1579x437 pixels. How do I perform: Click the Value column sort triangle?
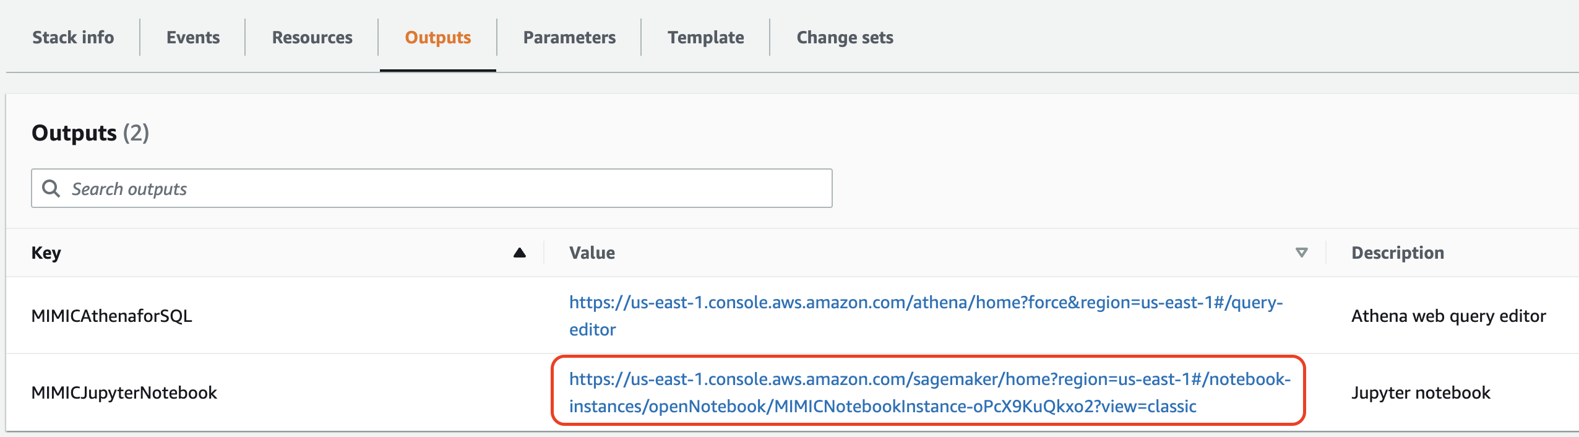[x=1301, y=253]
